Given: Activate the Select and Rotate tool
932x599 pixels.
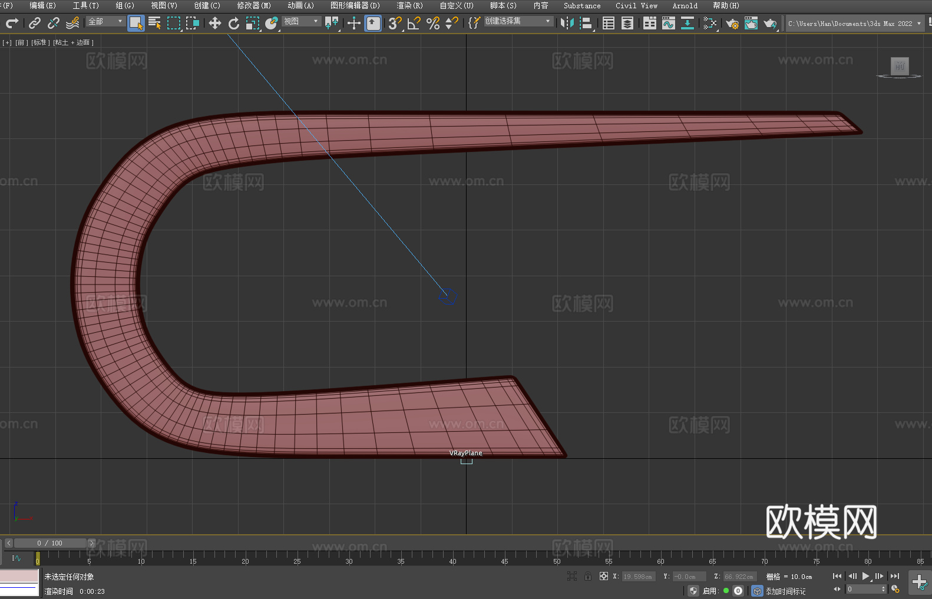Looking at the screenshot, I should click(234, 23).
